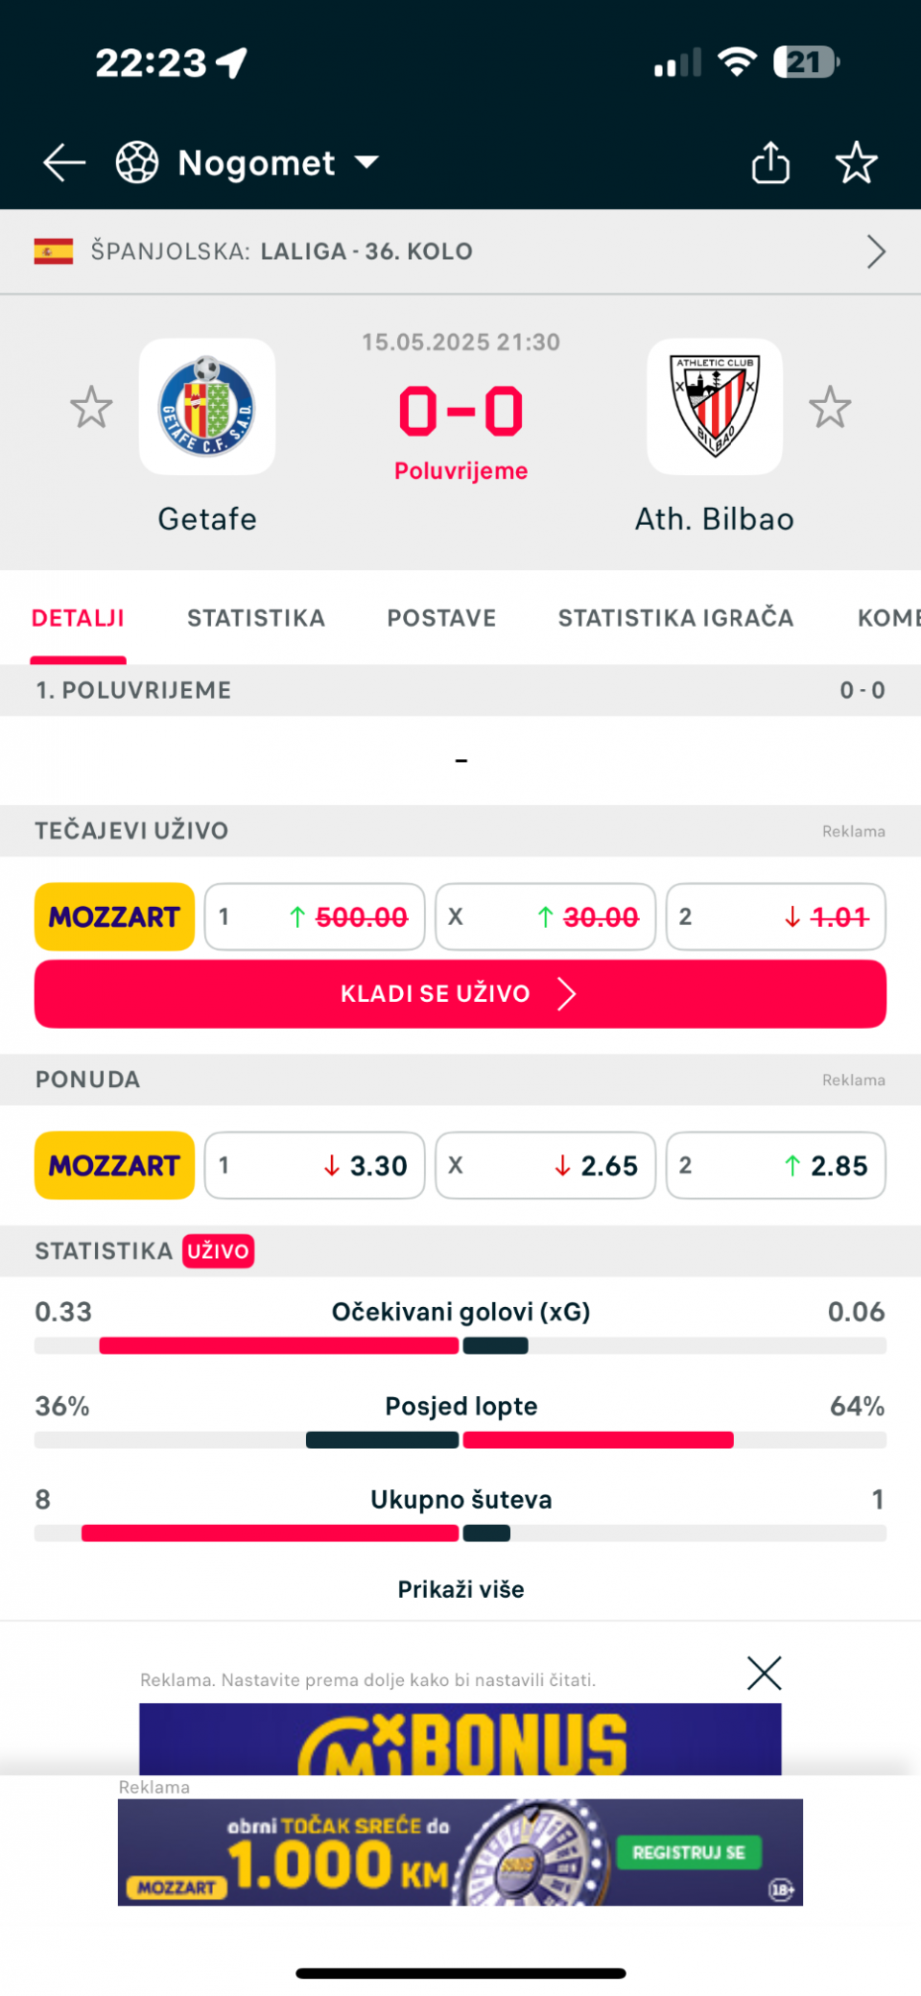Close the Mozzart bonus ad with X
921x1996 pixels.
pos(765,1674)
